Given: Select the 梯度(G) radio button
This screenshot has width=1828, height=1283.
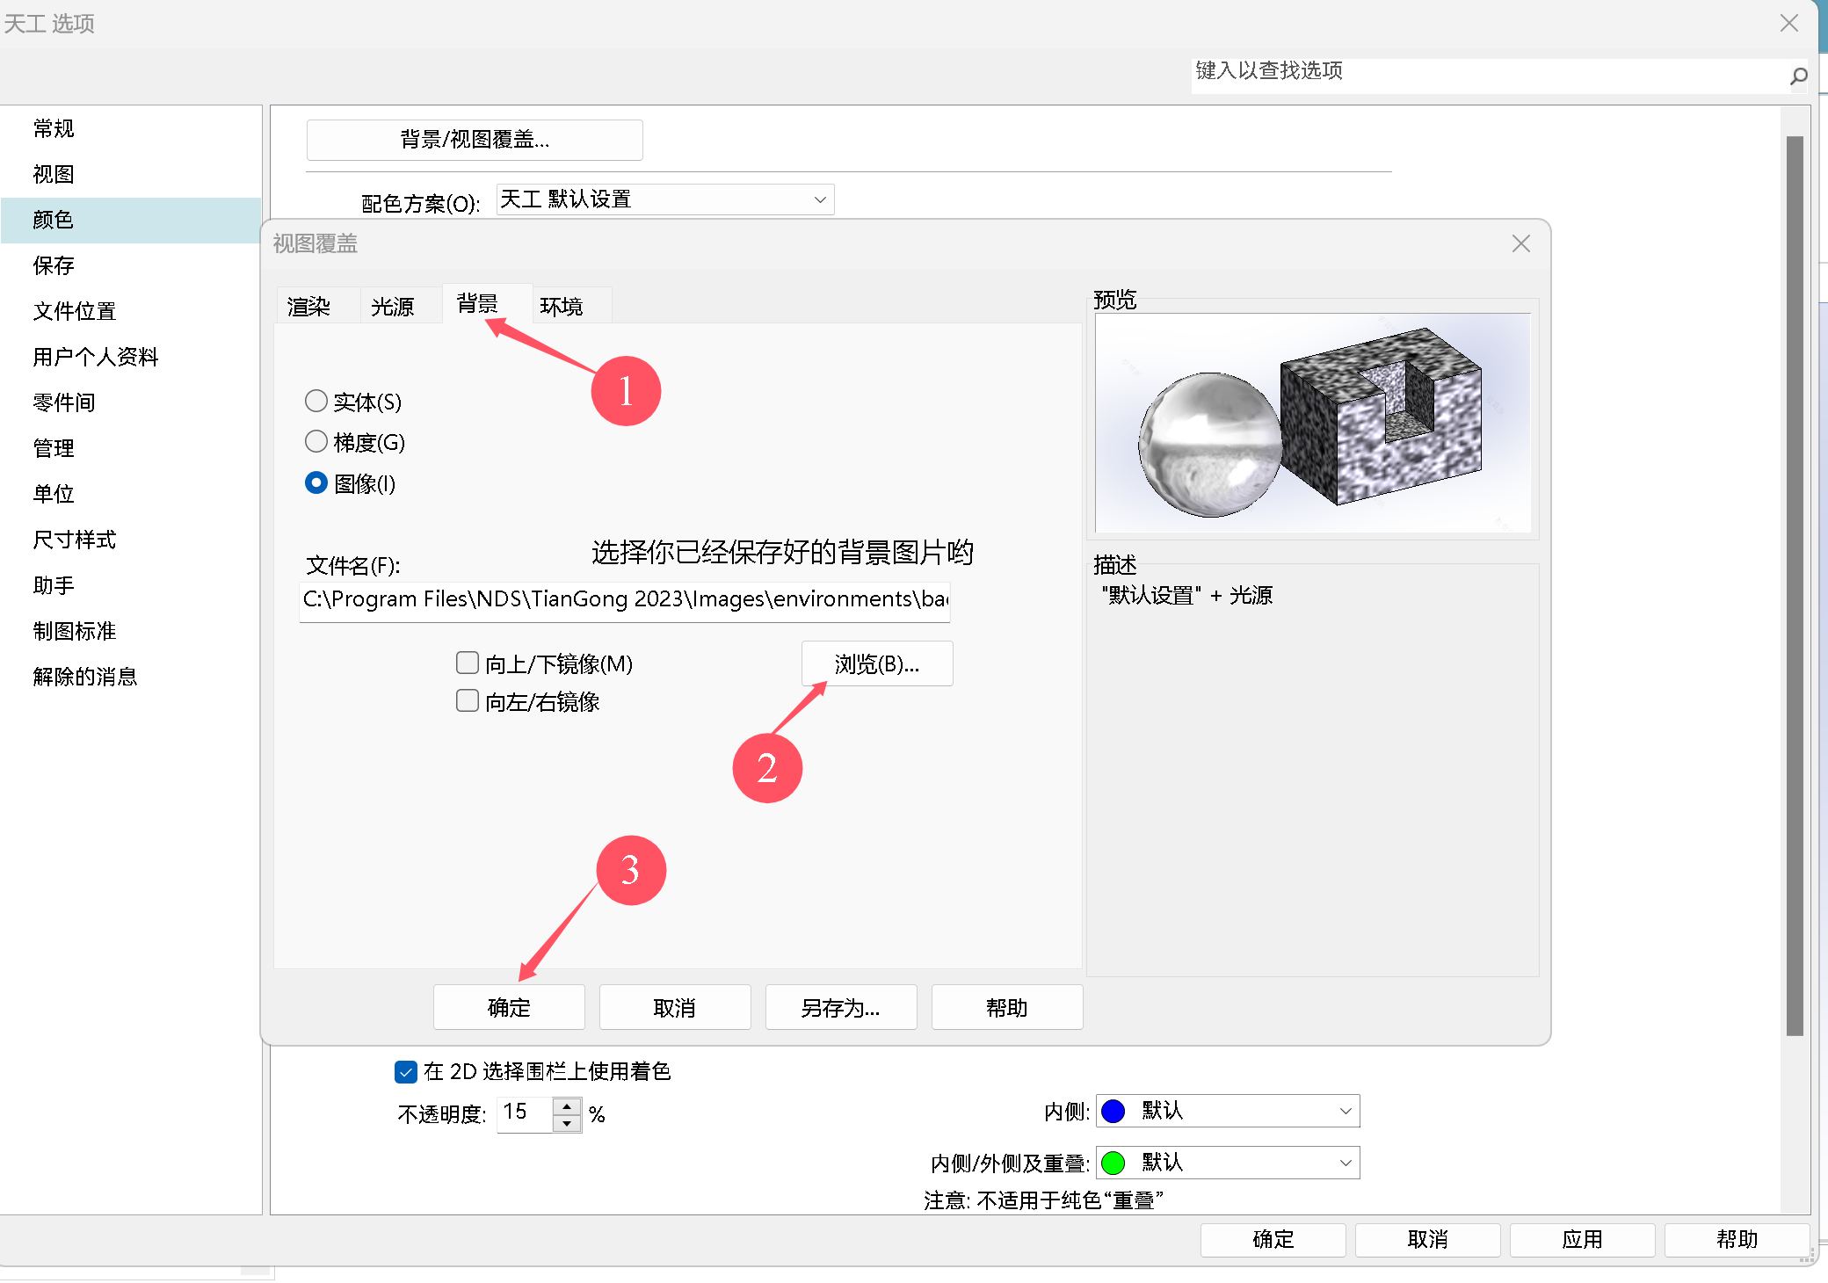Looking at the screenshot, I should click(316, 441).
